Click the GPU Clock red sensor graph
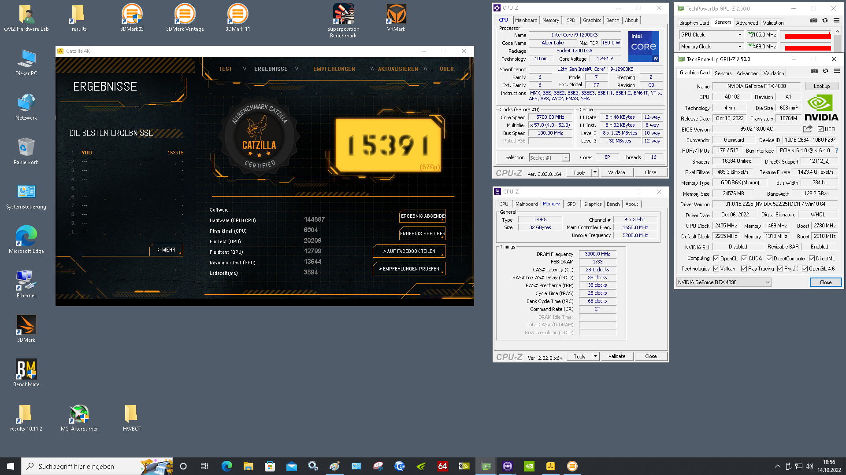846x475 pixels. (x=806, y=35)
